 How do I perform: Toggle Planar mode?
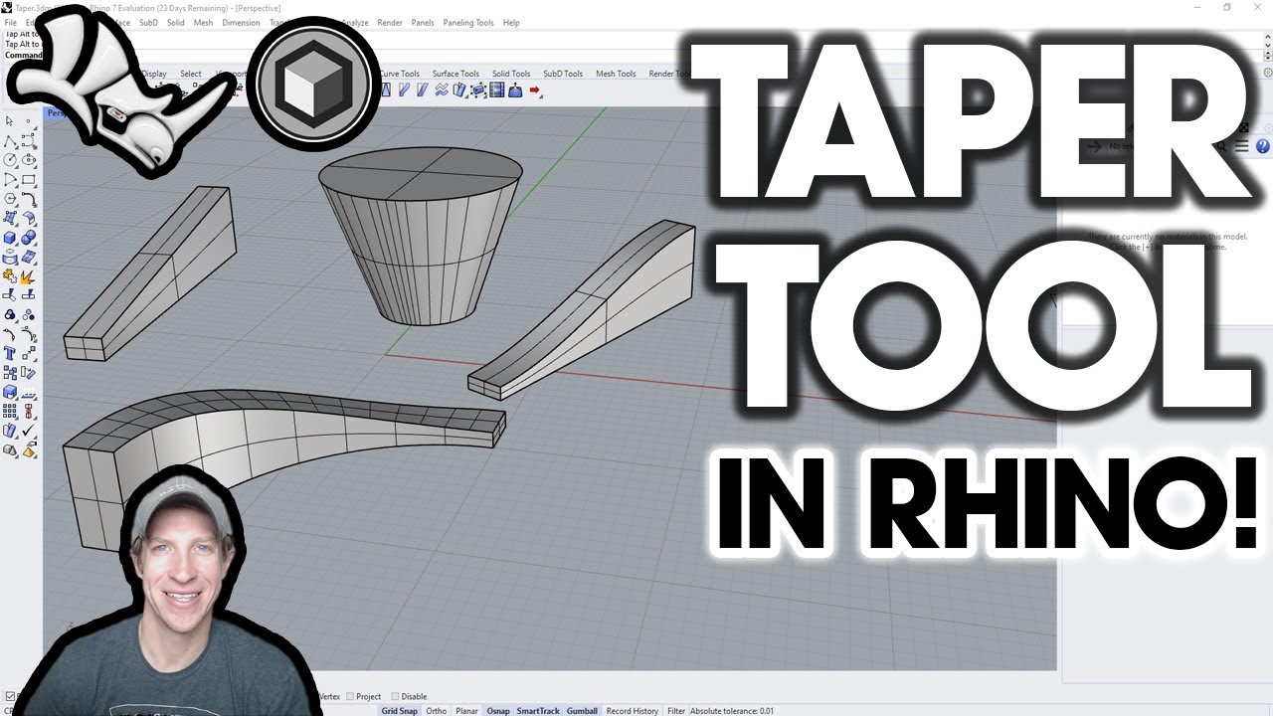(466, 711)
